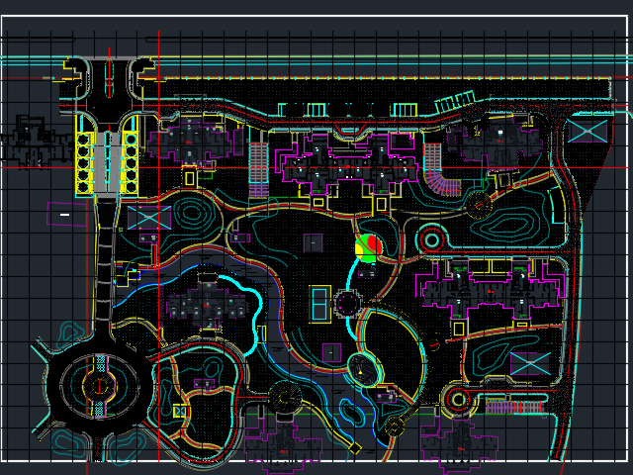Image resolution: width=633 pixels, height=475 pixels.
Task: Click the cyan tennis court rectangle
Action: 320,304
